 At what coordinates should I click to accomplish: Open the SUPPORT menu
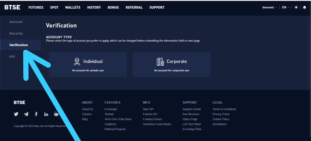[x=157, y=7]
